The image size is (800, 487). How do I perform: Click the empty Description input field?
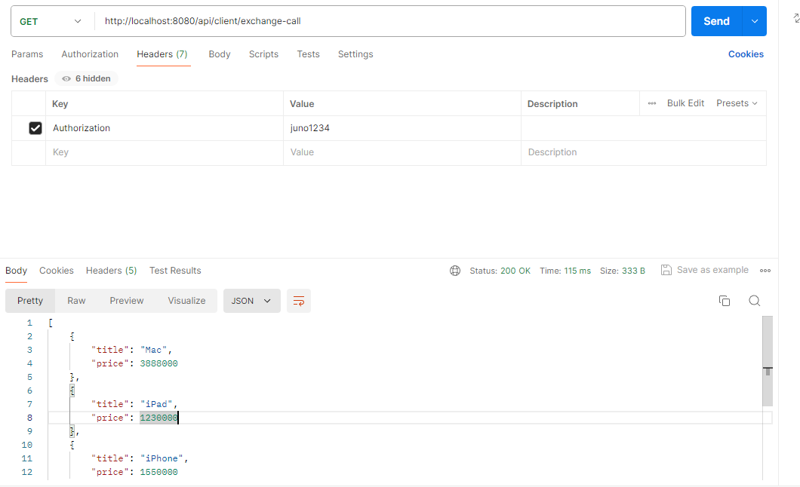[x=643, y=152]
